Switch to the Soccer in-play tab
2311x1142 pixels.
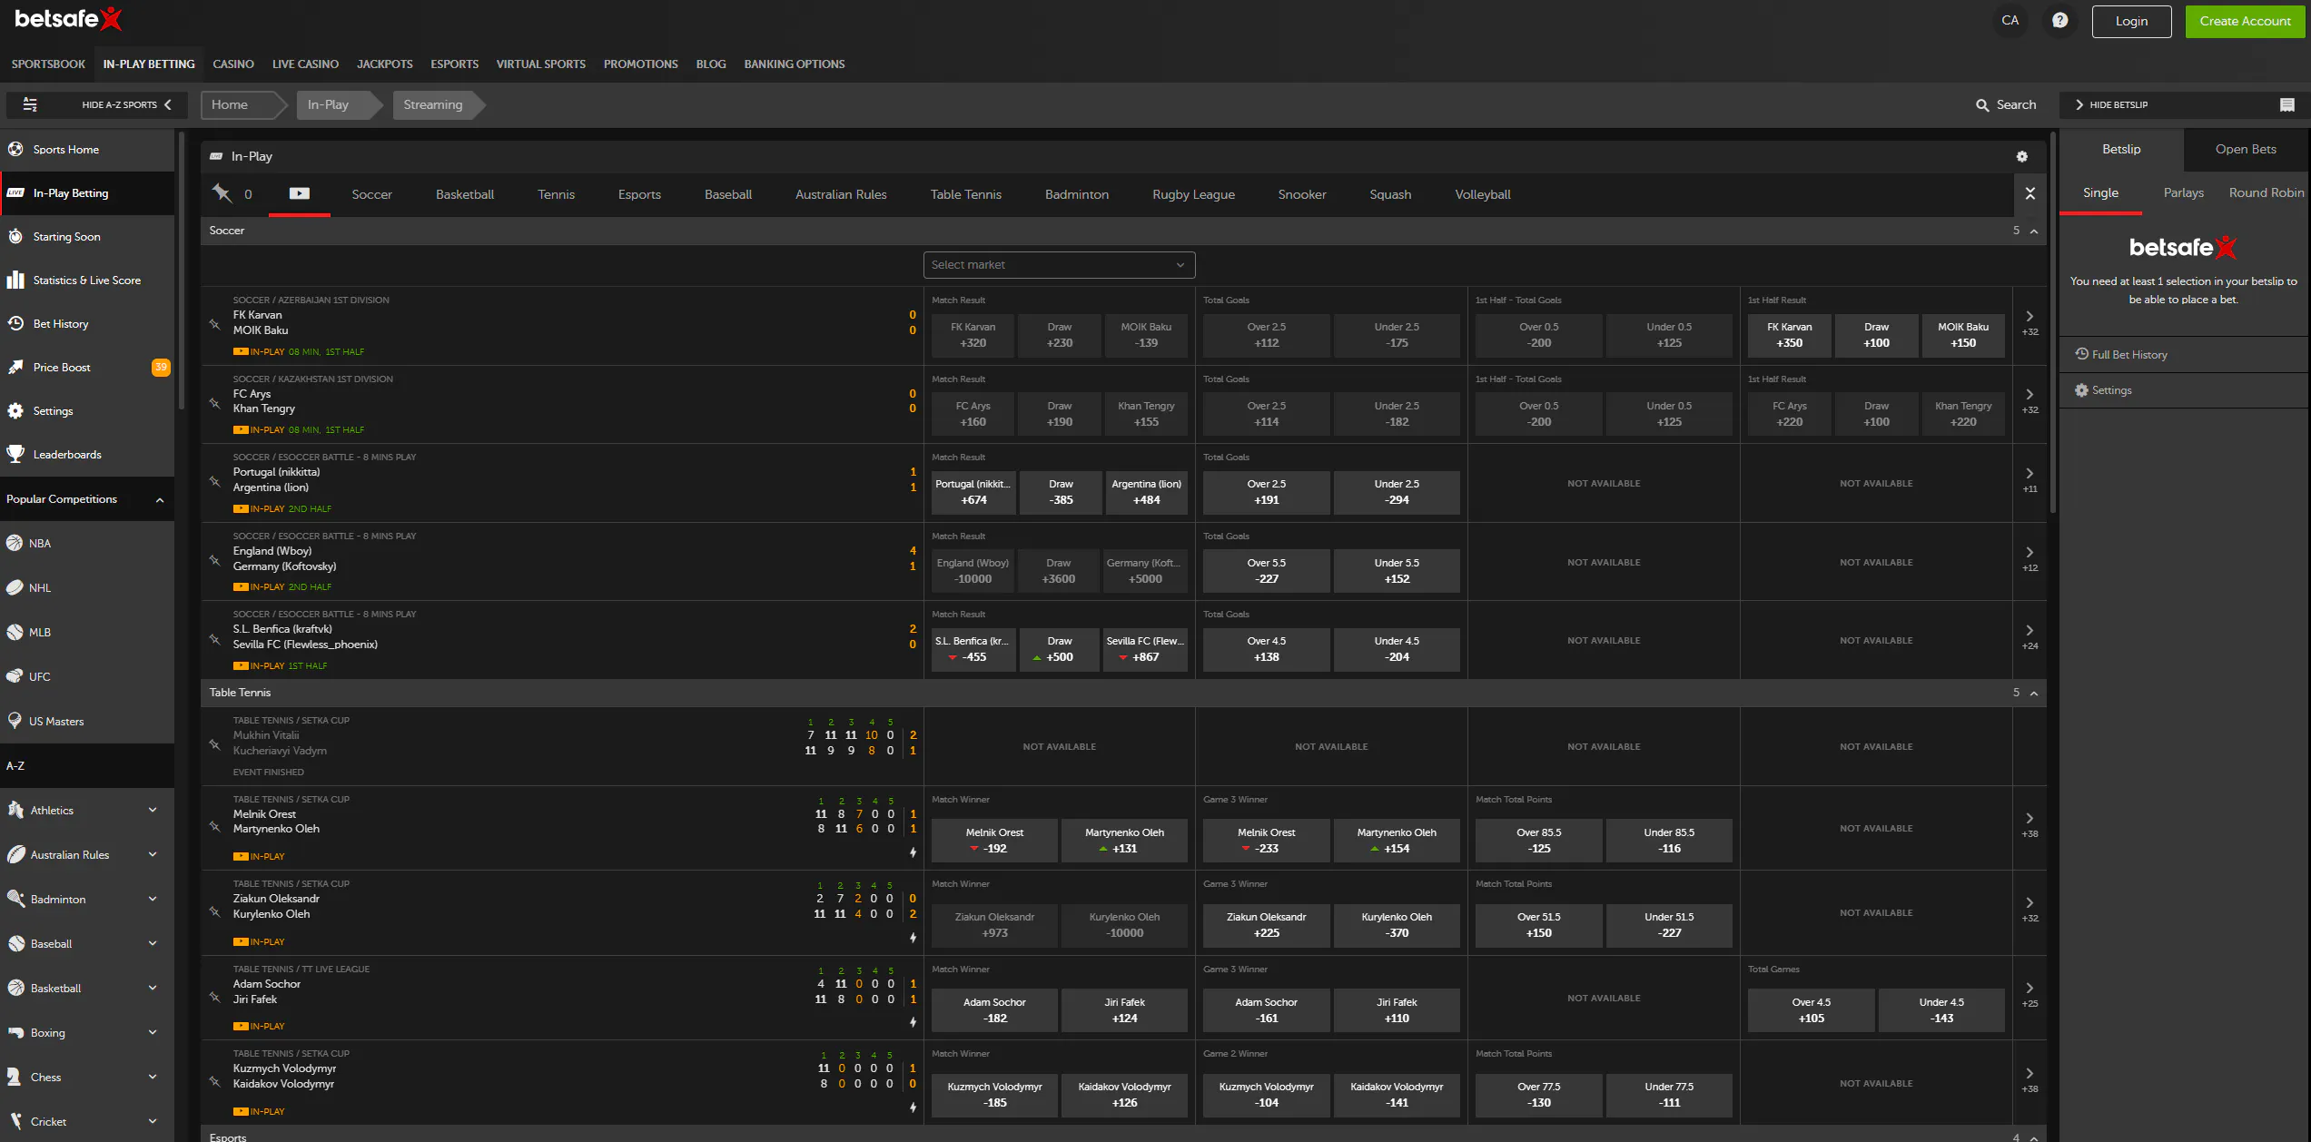coord(371,194)
